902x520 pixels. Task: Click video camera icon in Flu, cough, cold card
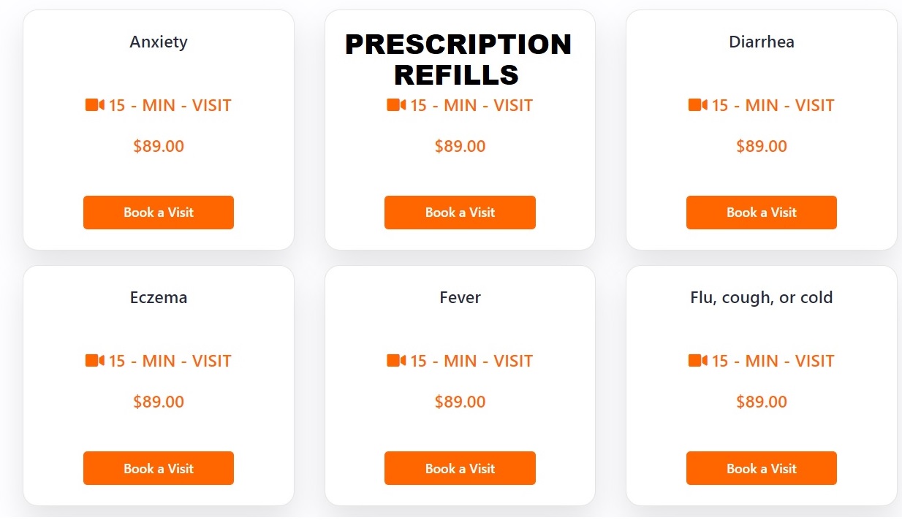698,361
